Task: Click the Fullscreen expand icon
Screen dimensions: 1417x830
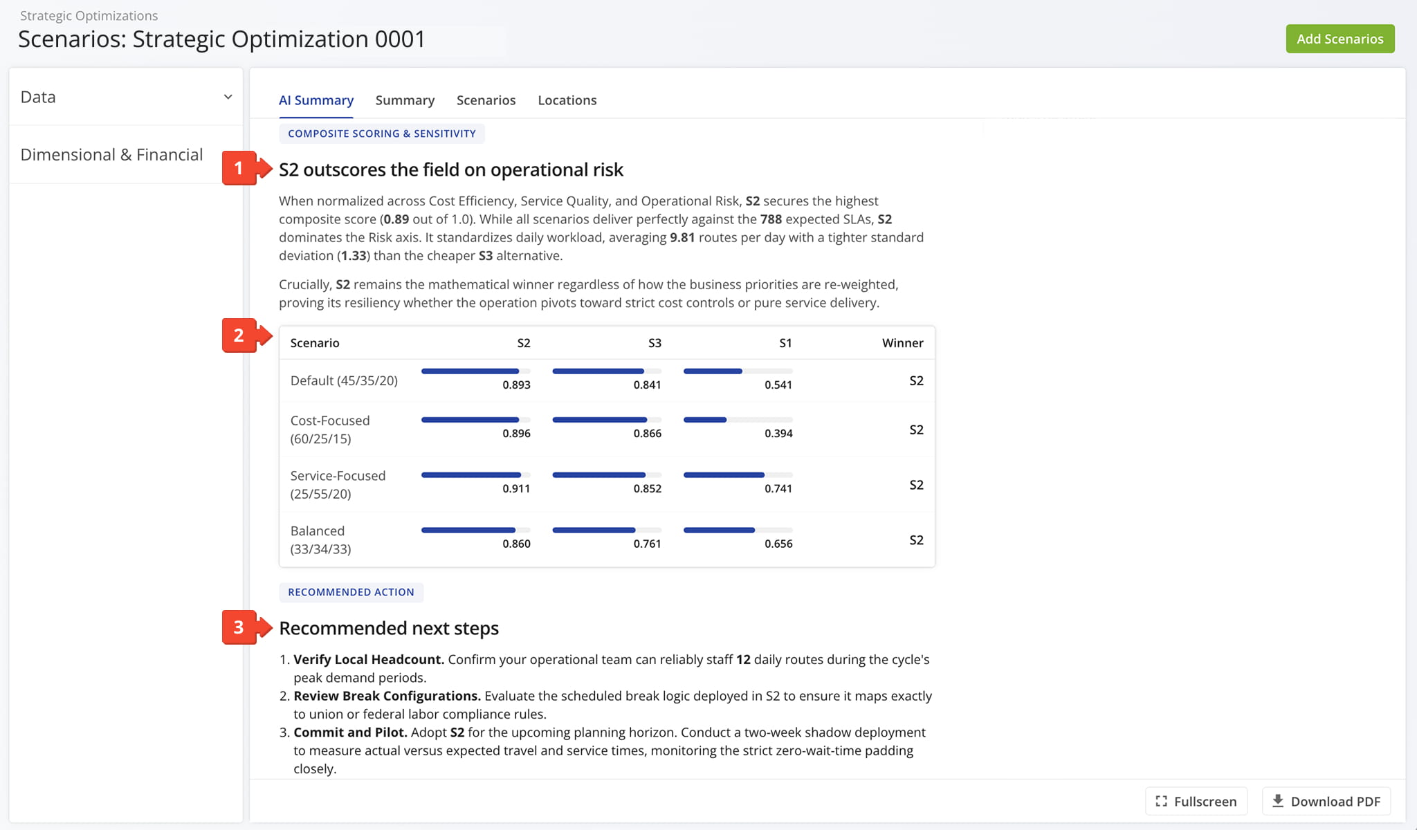Action: click(x=1161, y=801)
